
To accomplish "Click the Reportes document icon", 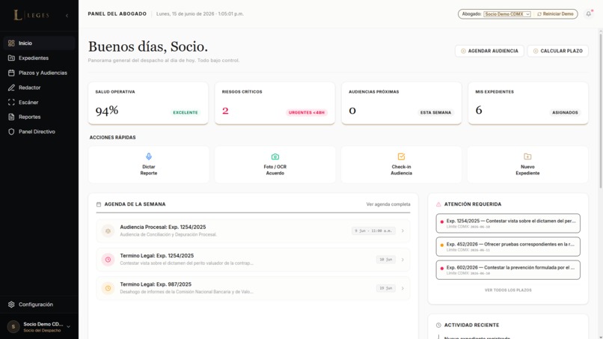I will pyautogui.click(x=11, y=117).
